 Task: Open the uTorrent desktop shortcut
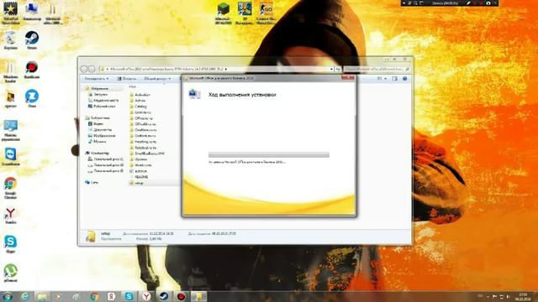point(11,273)
